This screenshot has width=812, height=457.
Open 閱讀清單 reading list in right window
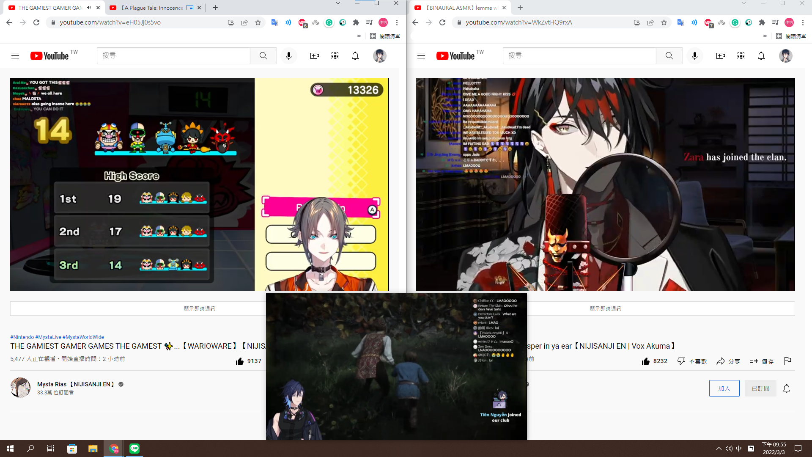[x=791, y=36]
